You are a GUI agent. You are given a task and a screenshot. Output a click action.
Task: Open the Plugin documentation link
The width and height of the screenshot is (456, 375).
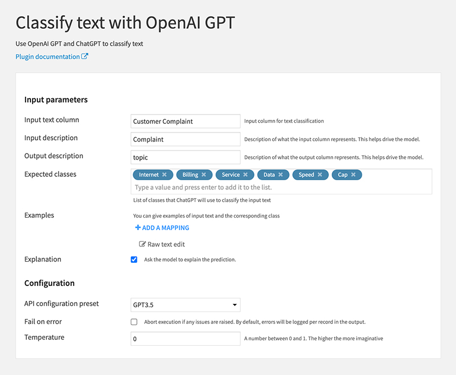pos(48,56)
